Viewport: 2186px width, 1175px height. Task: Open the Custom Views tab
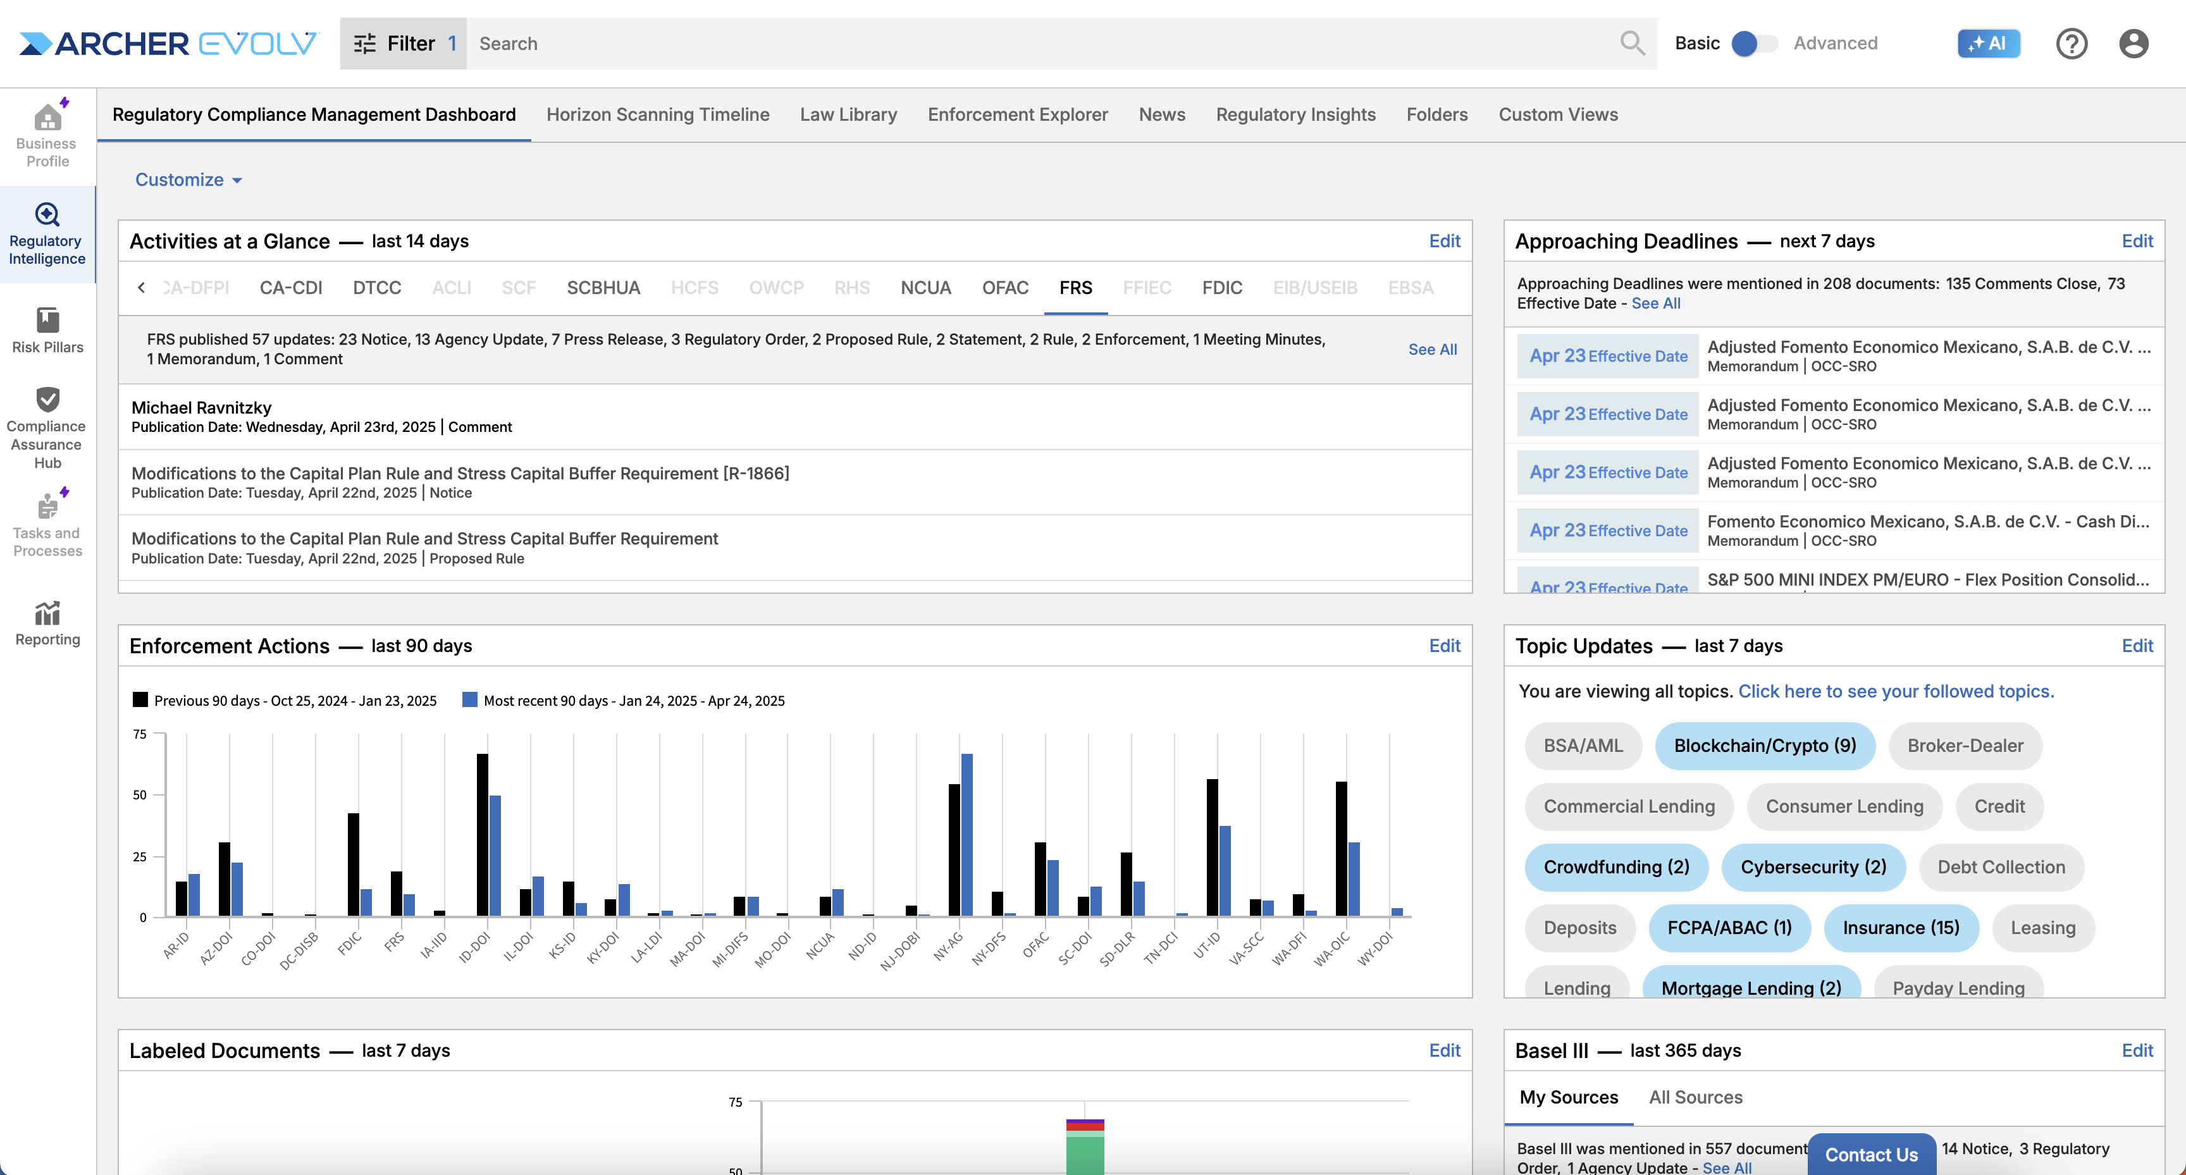click(1557, 114)
